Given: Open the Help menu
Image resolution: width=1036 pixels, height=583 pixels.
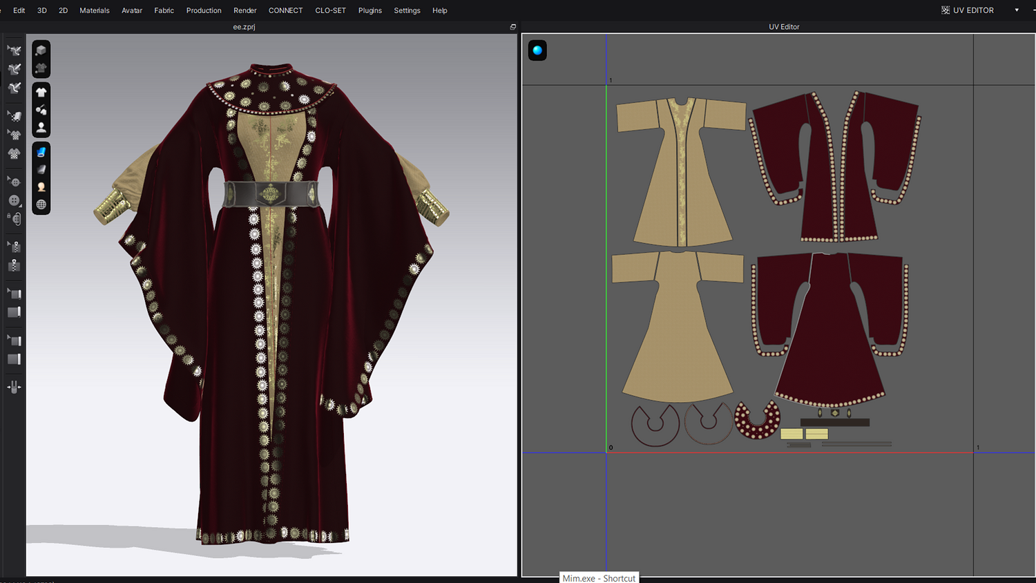Looking at the screenshot, I should 440,10.
